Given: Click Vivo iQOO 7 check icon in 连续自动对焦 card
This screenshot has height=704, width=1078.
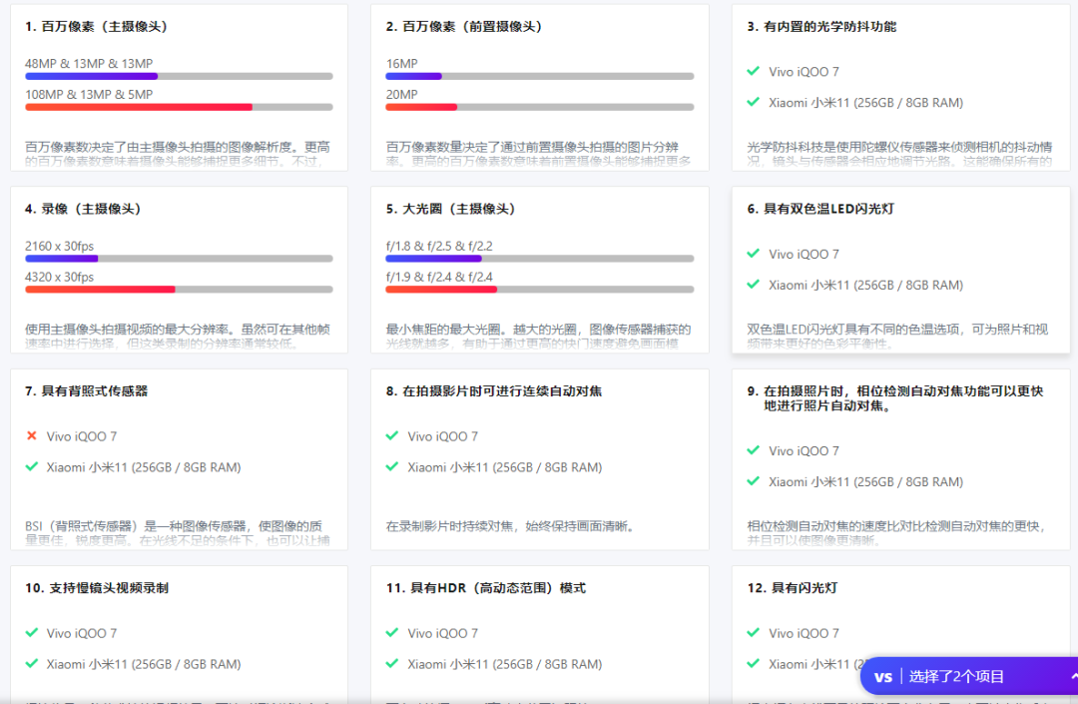Looking at the screenshot, I should [392, 435].
